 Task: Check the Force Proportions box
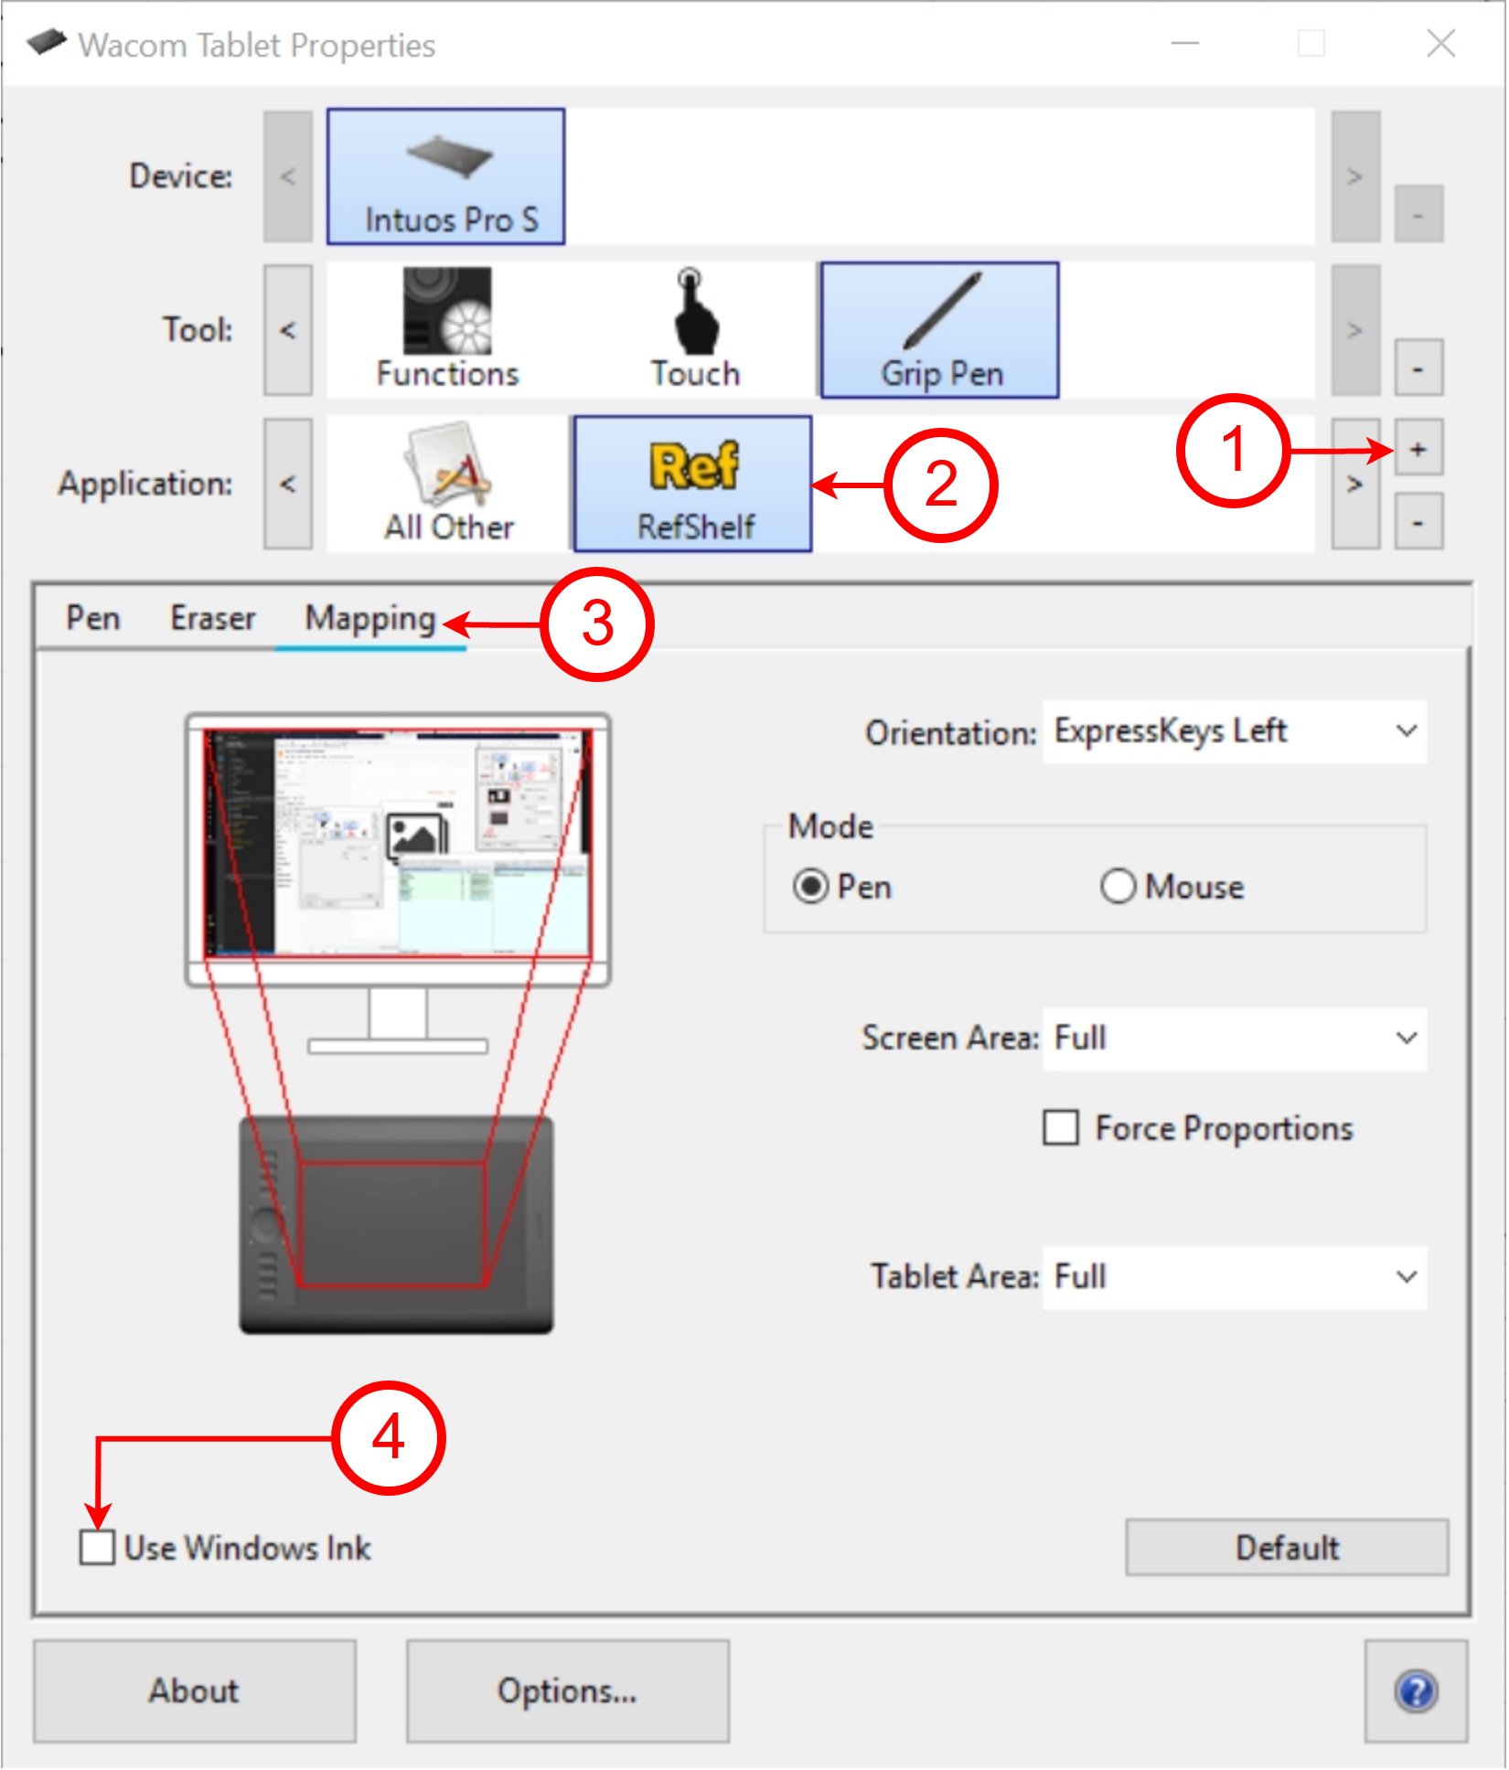pyautogui.click(x=1061, y=1127)
